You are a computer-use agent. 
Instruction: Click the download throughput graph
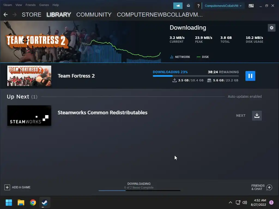[x=121, y=51]
